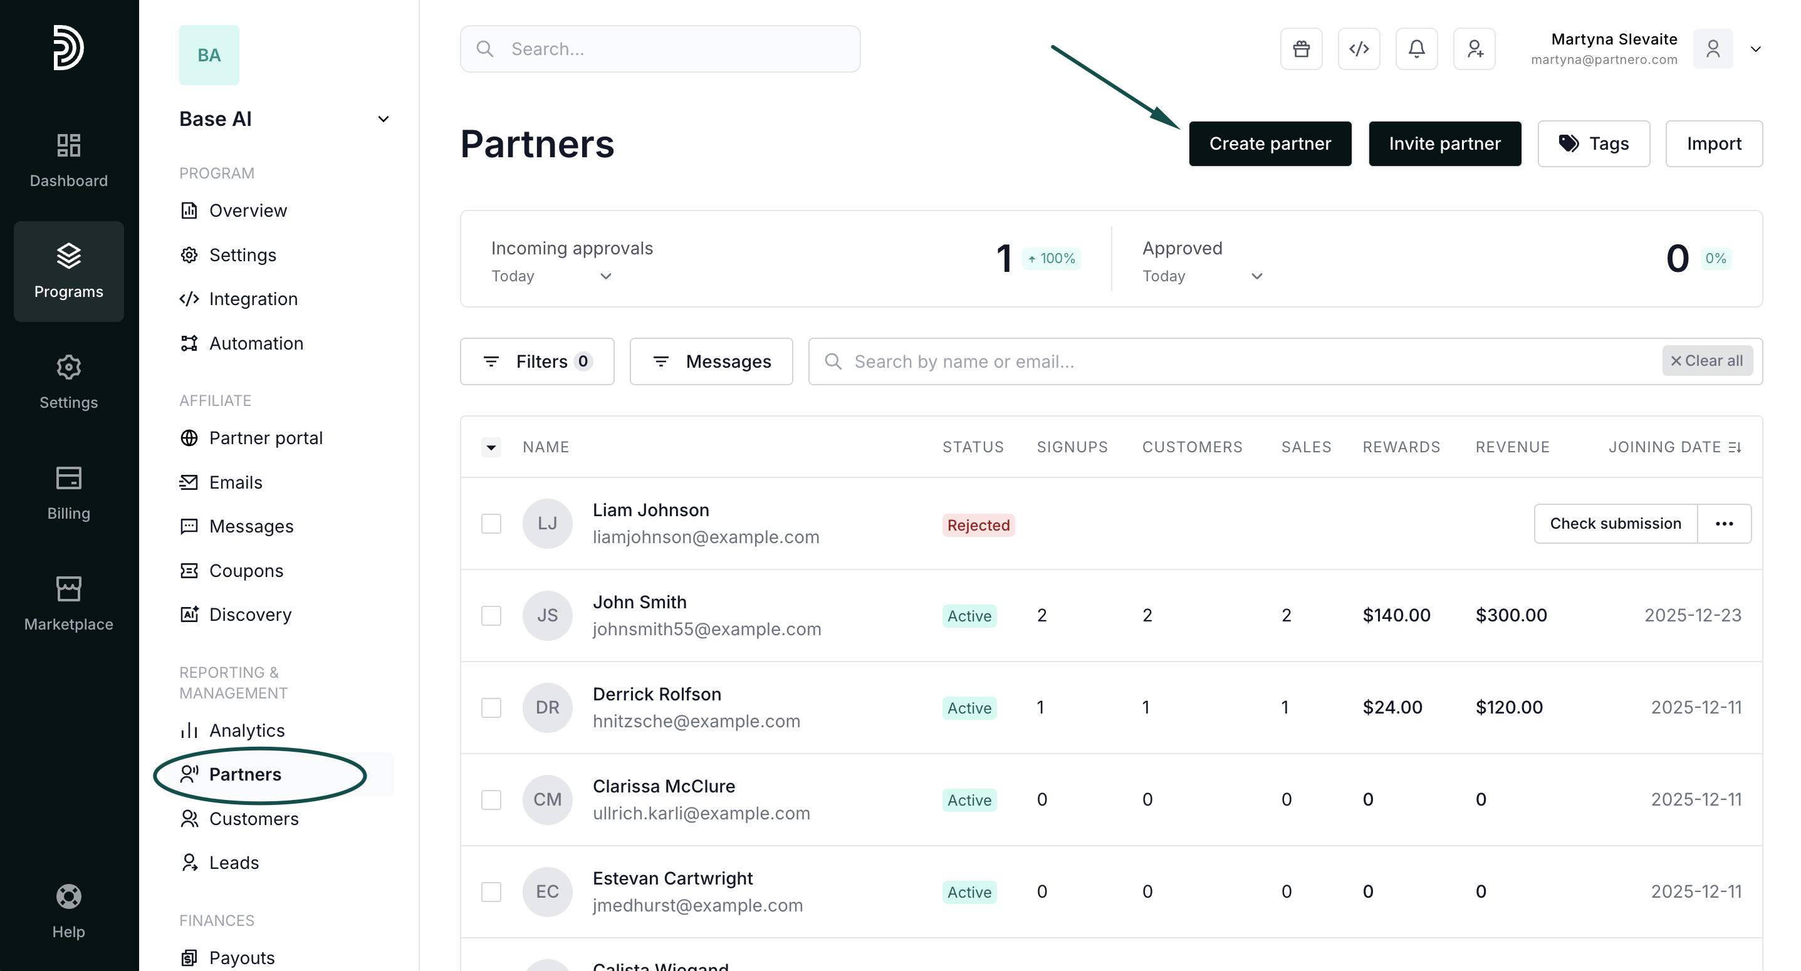Click the three-dots menu for Liam Johnson
Image resolution: width=1801 pixels, height=971 pixels.
[1723, 524]
